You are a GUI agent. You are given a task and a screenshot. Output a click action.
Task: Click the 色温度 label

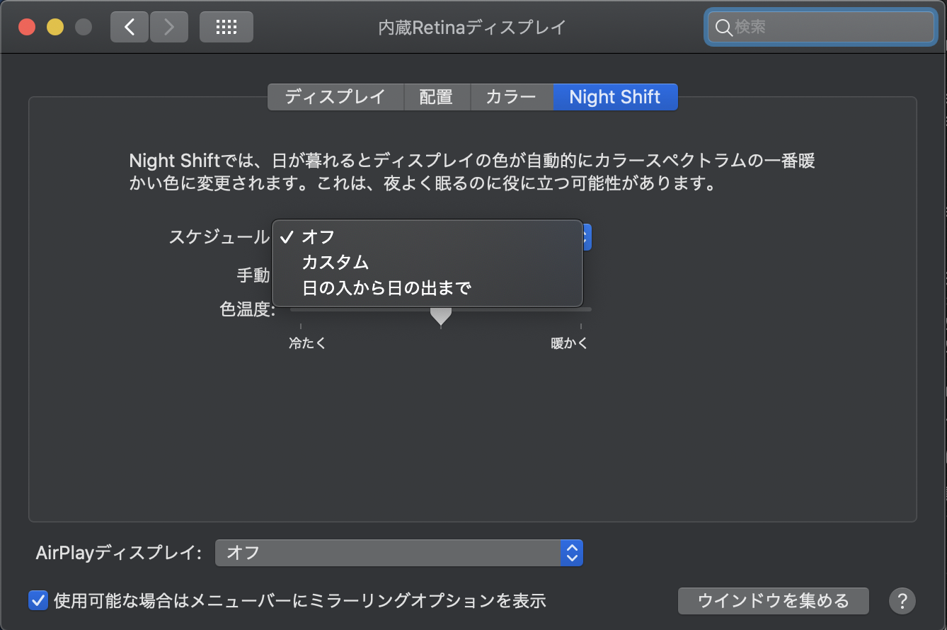(x=248, y=309)
